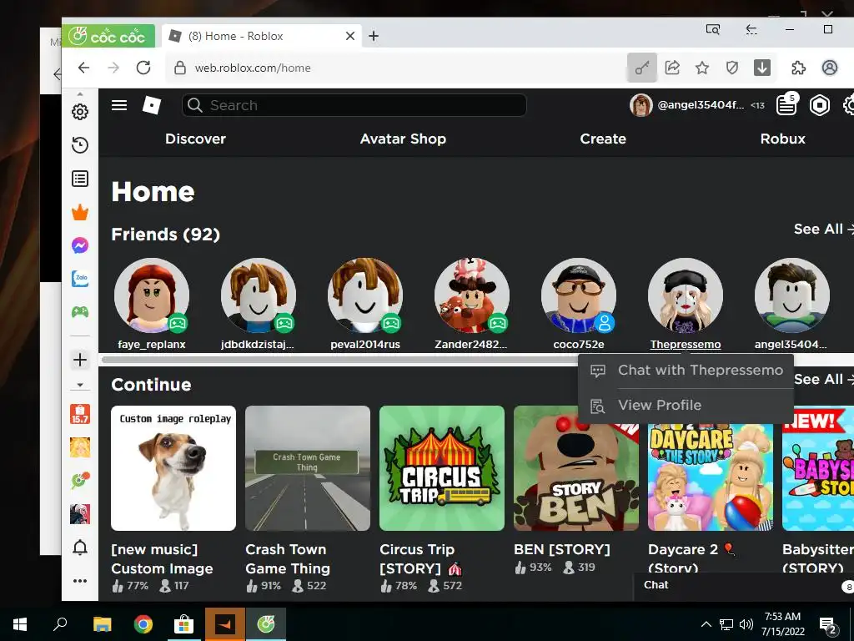Open the reading list sidebar icon
This screenshot has width=854, height=641.
click(80, 179)
